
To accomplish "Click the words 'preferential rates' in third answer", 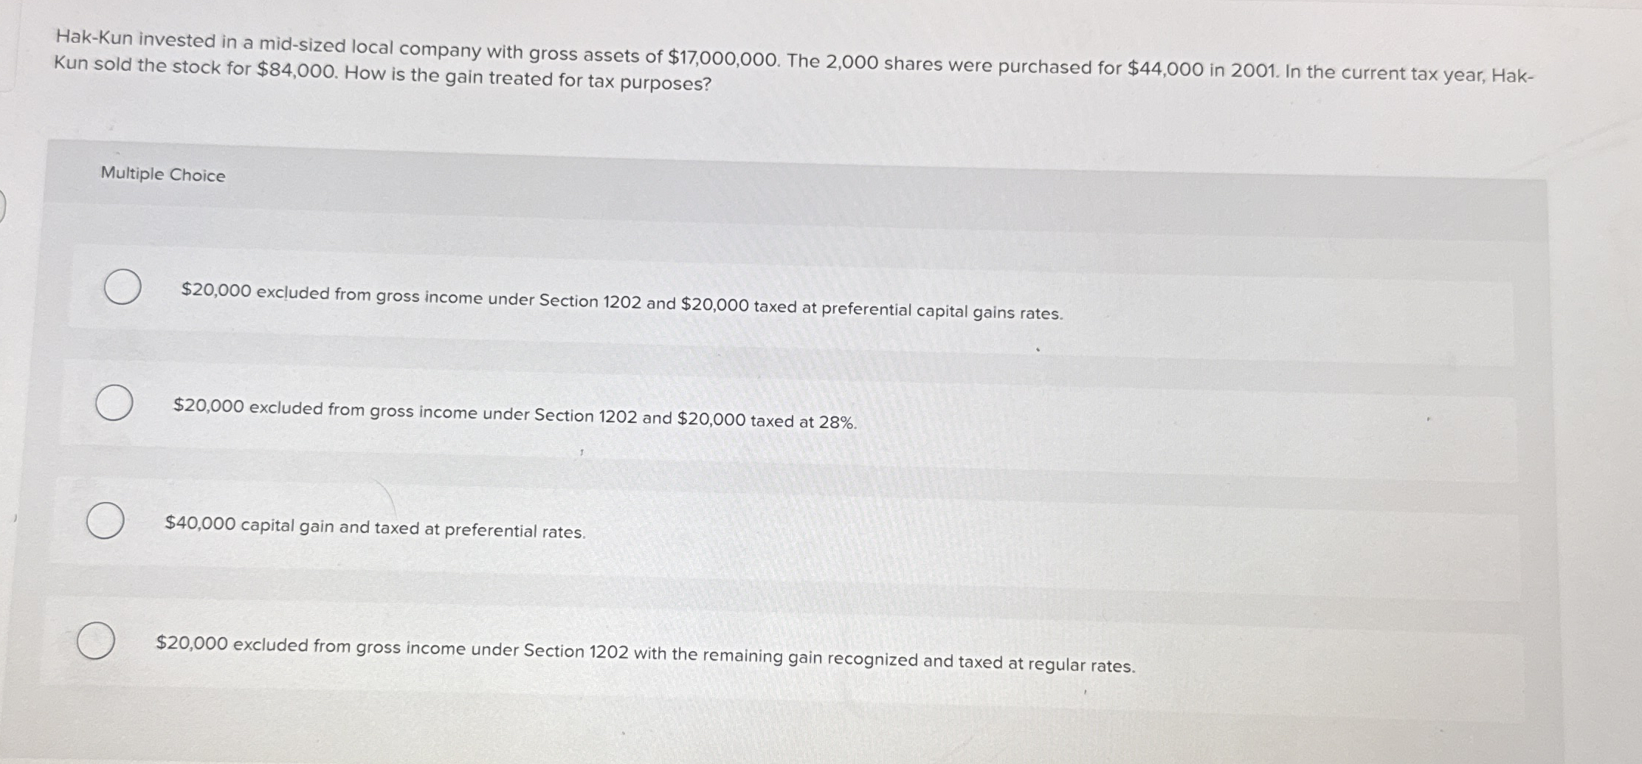I will 515,531.
